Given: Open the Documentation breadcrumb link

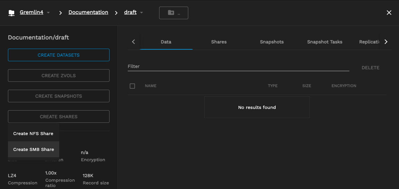Looking at the screenshot, I should click(x=88, y=12).
